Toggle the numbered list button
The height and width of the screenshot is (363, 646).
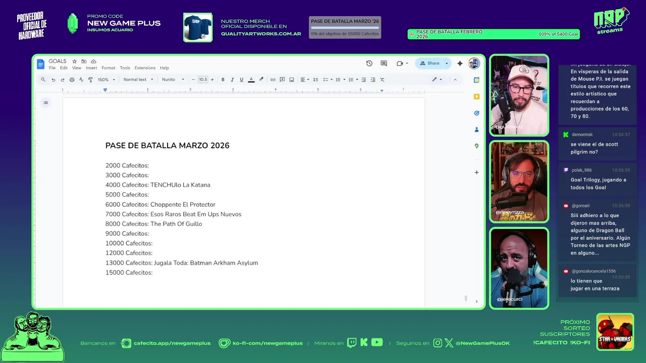[x=351, y=80]
